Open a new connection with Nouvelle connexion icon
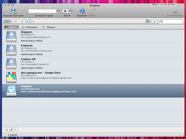186x139 pixels. (x=14, y=11)
